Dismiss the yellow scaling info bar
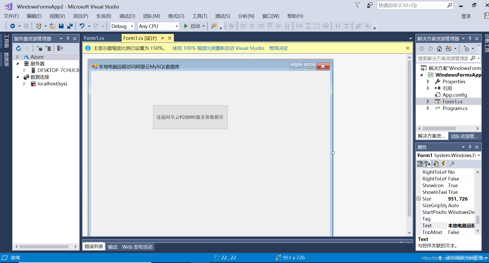This screenshot has height=263, width=489. tap(407, 48)
